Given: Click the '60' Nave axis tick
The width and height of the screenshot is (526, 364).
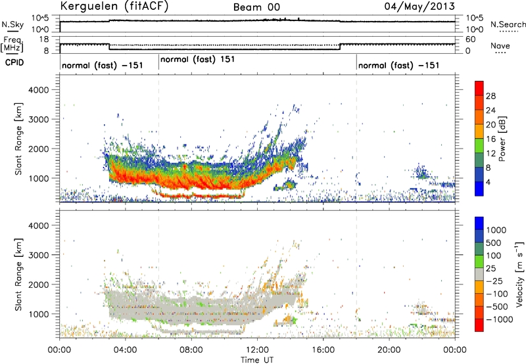Looking at the screenshot, I should (471, 39).
